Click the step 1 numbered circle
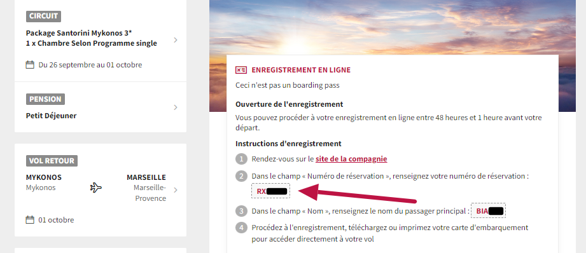Image resolution: width=586 pixels, height=253 pixels. pos(241,159)
